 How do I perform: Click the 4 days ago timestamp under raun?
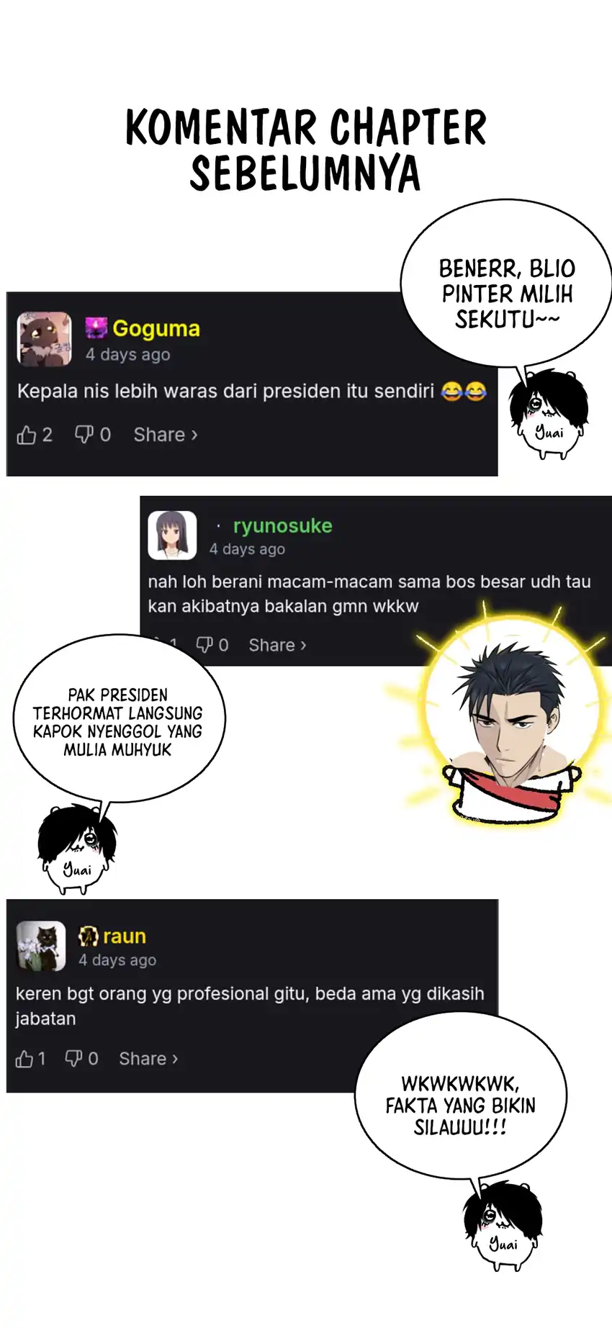click(117, 960)
